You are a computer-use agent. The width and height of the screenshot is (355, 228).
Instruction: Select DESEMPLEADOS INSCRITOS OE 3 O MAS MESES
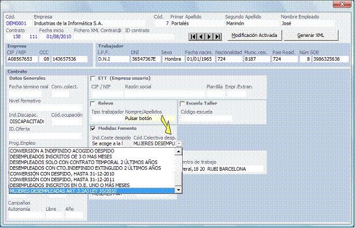(x=92, y=156)
